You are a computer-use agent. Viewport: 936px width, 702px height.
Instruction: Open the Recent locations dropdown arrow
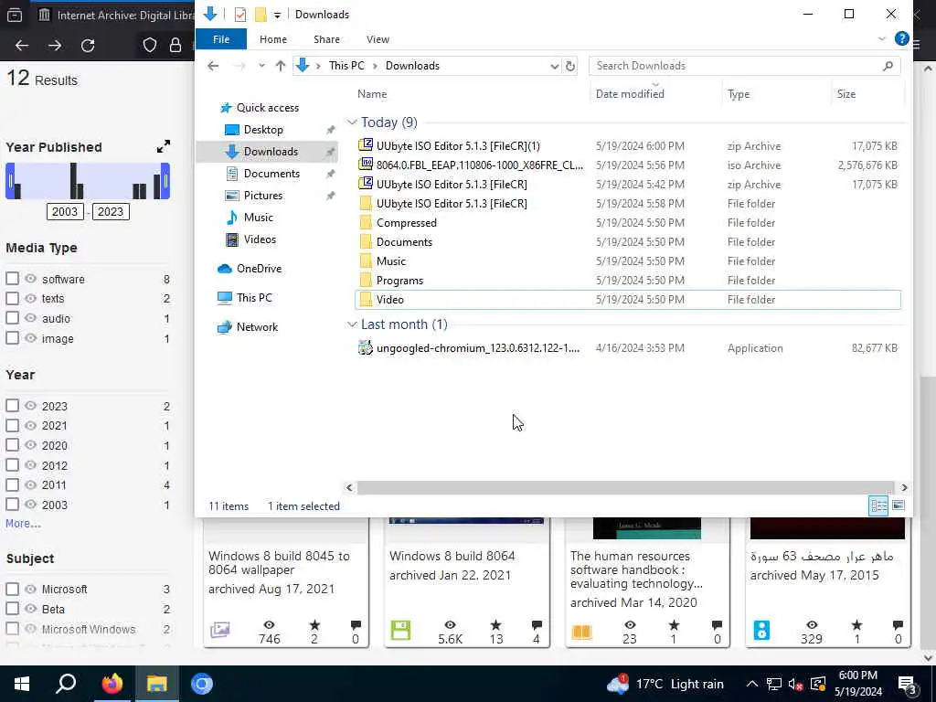coord(261,66)
